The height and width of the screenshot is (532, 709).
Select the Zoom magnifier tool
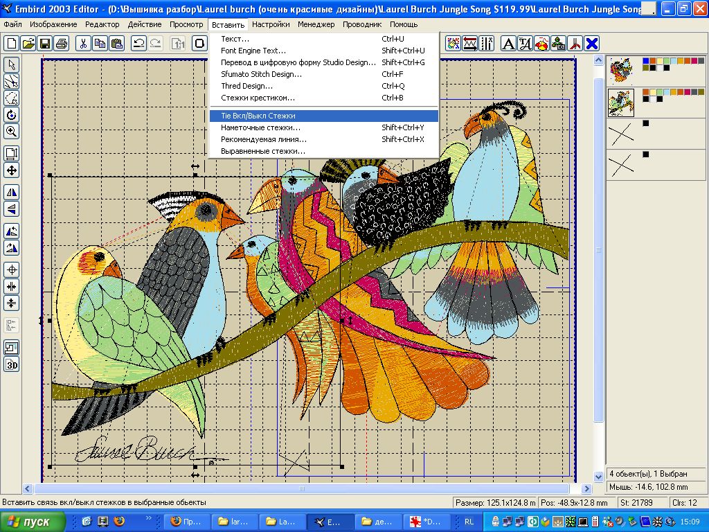[12, 131]
